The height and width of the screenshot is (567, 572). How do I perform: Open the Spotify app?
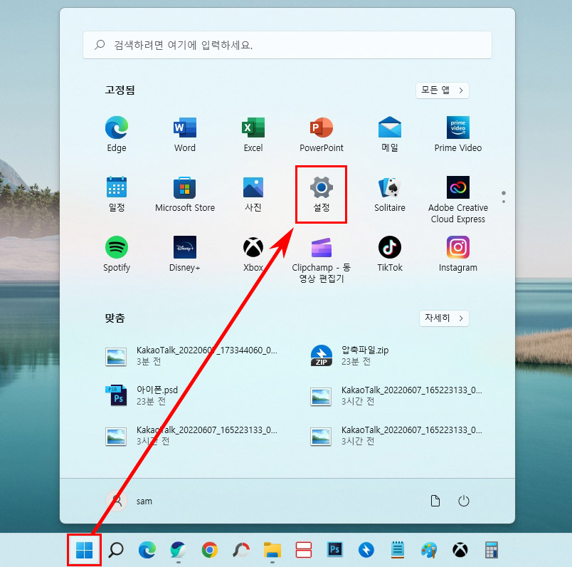point(116,251)
